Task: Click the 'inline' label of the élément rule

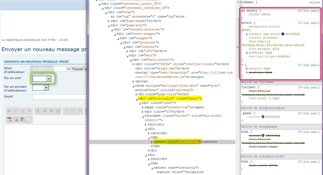Action: pyautogui.click(x=314, y=2)
